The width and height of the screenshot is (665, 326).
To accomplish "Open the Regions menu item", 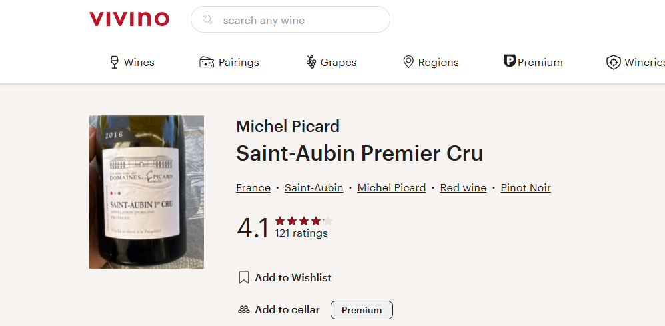I will (x=431, y=63).
